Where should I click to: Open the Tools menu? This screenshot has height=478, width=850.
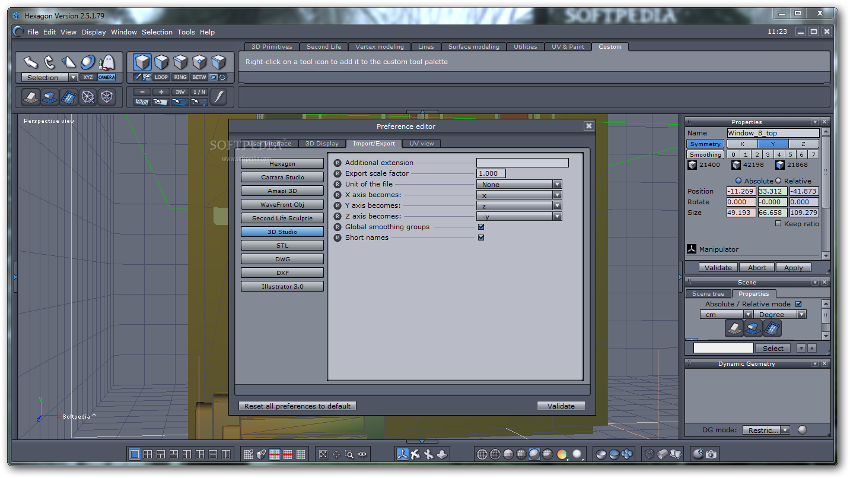(186, 32)
